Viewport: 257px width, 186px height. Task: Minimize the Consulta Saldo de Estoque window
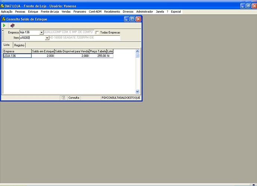pos(127,19)
